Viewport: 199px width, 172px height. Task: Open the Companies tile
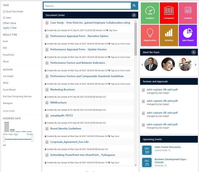pyautogui.click(x=169, y=13)
